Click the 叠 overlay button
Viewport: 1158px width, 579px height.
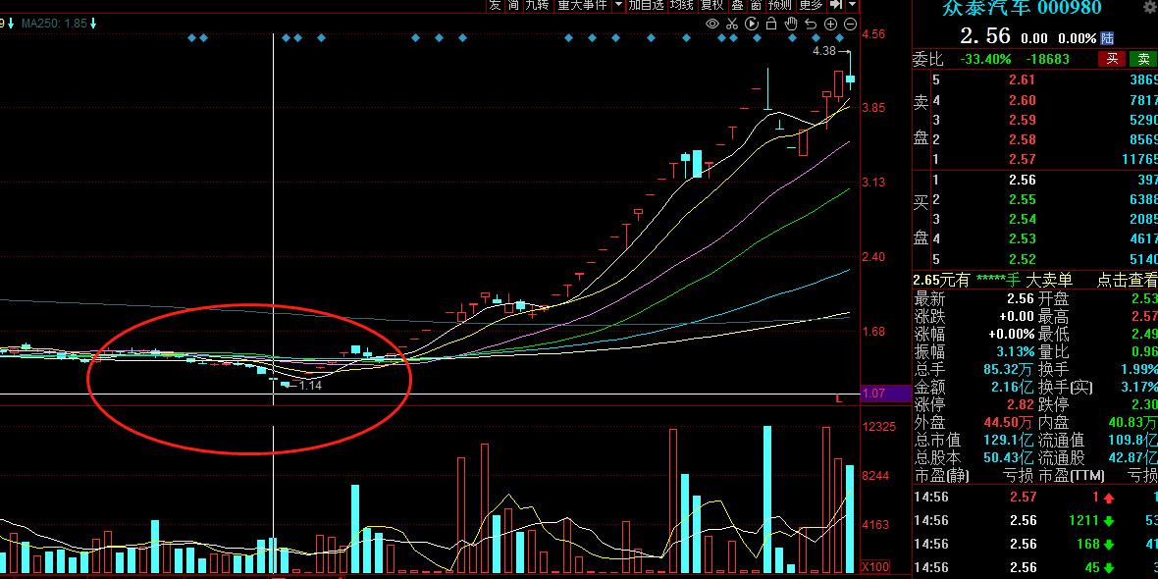[x=737, y=5]
